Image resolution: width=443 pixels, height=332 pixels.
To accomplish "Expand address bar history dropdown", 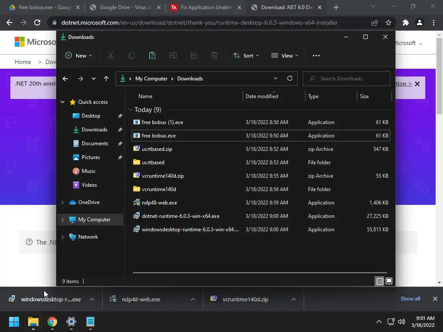I will click(x=276, y=79).
